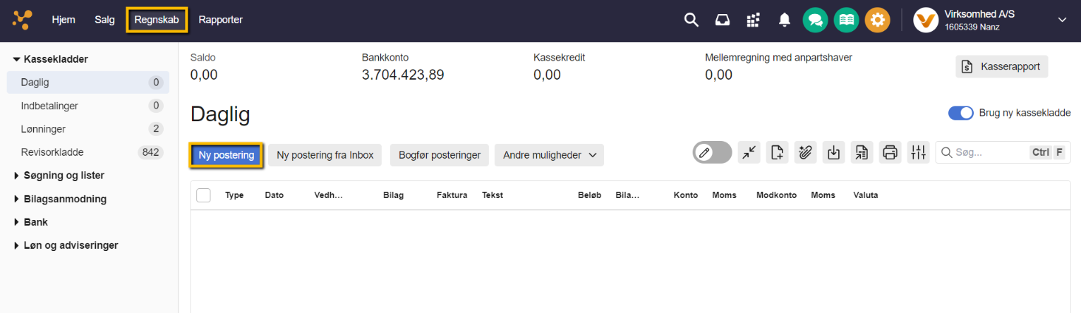Toggle the pencil edit mode switch

711,152
